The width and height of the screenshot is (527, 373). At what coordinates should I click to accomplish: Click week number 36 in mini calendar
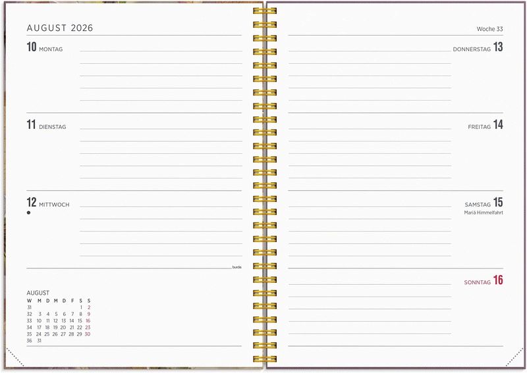click(x=29, y=341)
